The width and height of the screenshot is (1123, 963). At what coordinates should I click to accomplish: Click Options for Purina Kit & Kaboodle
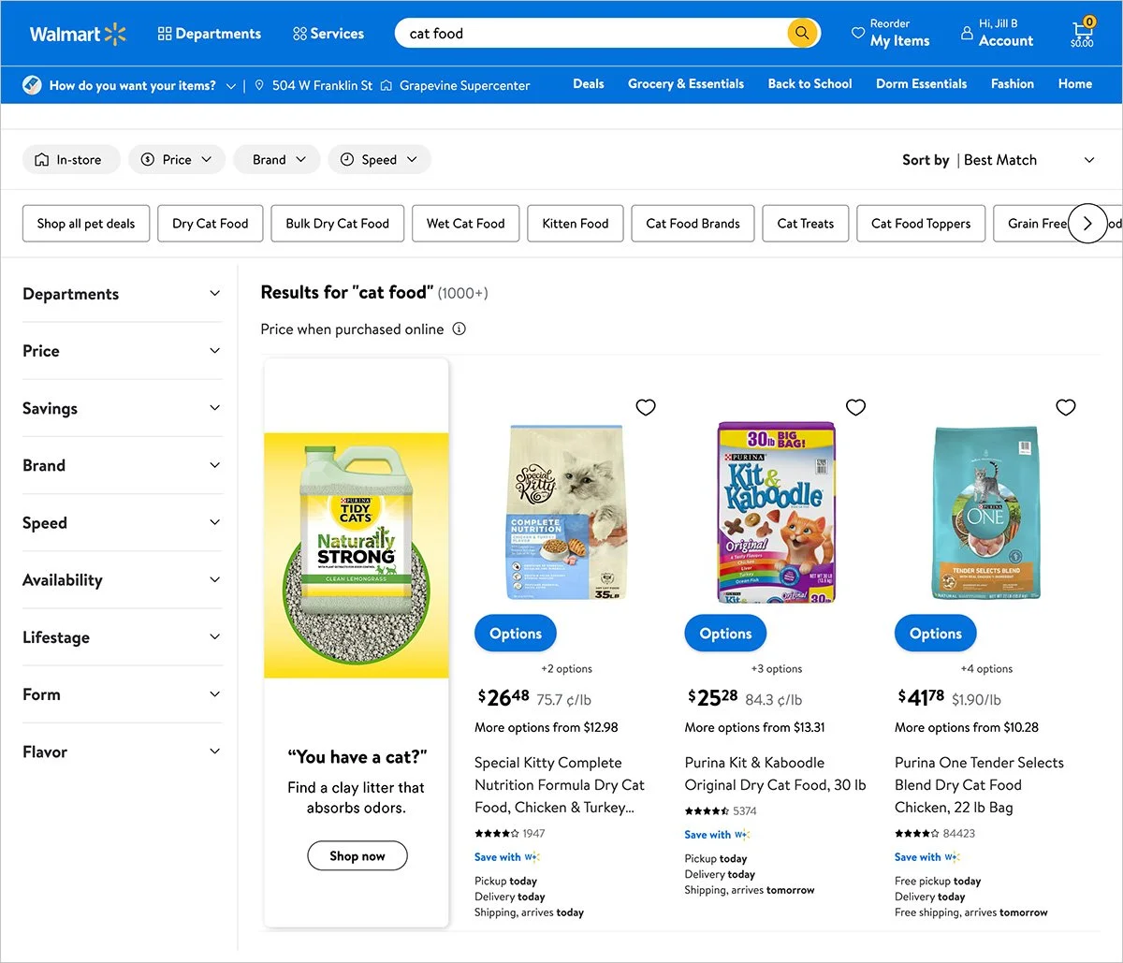click(x=725, y=634)
